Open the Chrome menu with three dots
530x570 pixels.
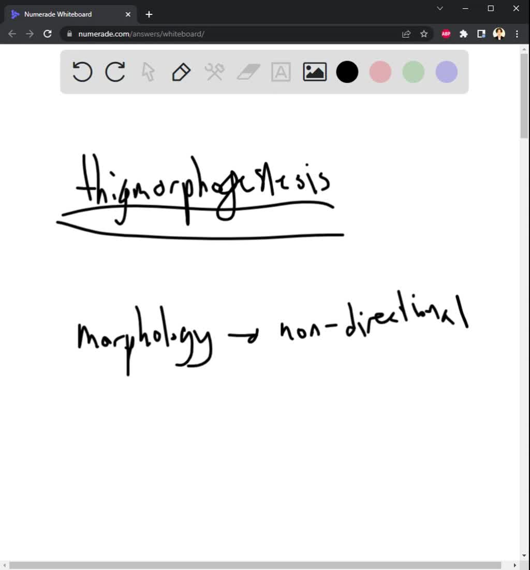pyautogui.click(x=517, y=33)
